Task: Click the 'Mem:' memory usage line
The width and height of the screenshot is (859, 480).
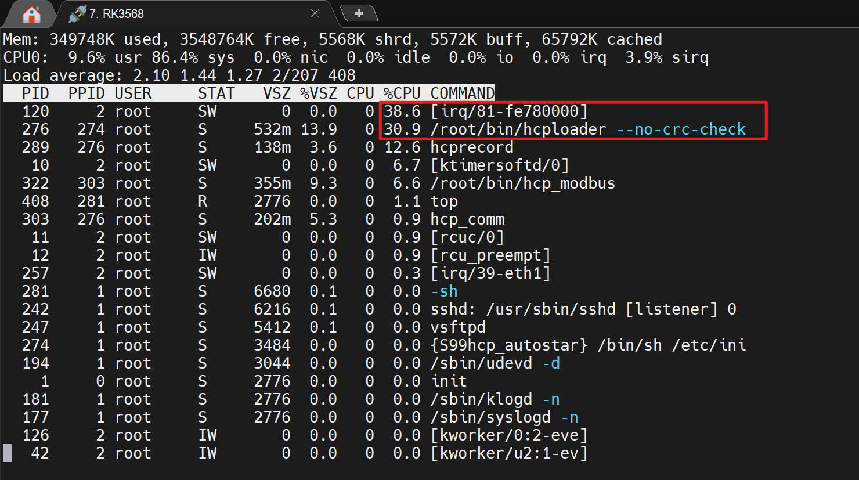Action: click(333, 39)
